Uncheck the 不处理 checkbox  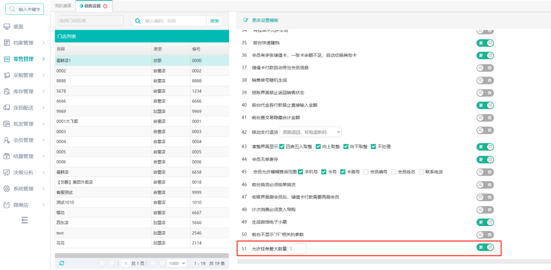(x=373, y=146)
